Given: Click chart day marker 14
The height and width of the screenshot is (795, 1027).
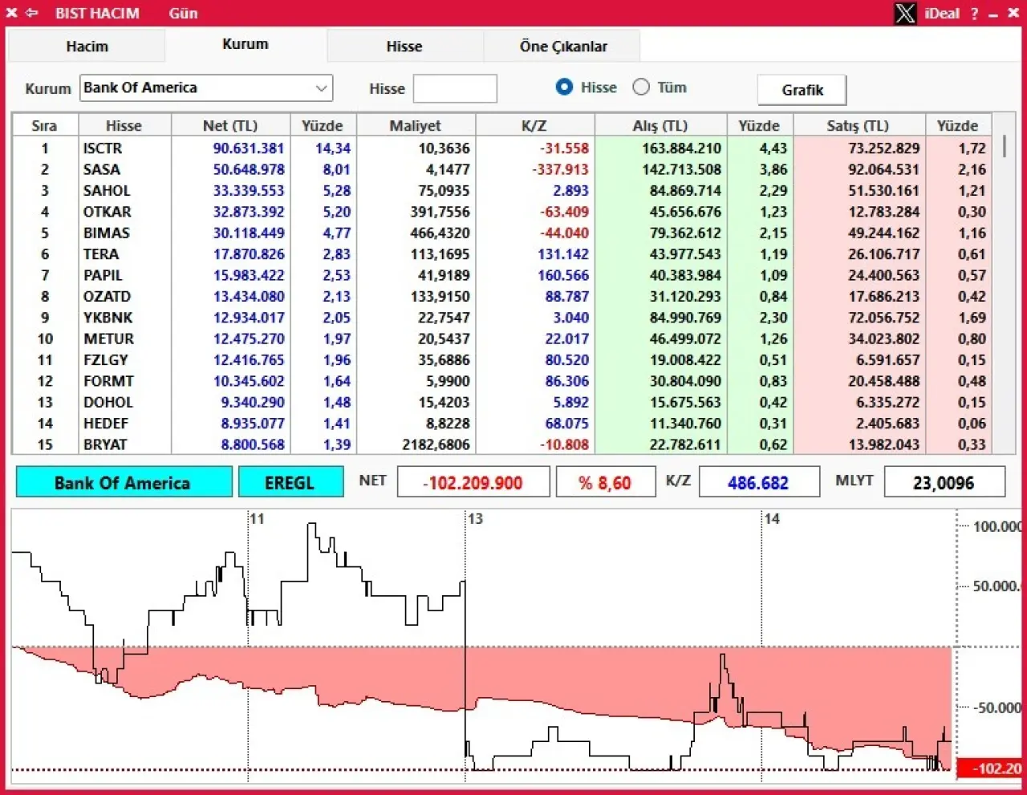Looking at the screenshot, I should [772, 519].
